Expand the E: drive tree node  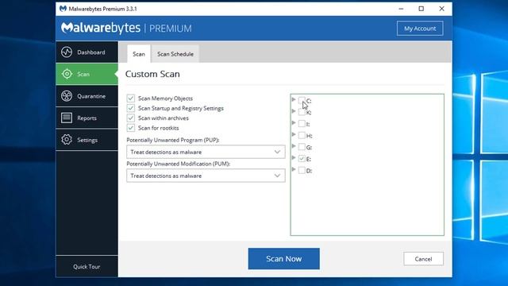[294, 158]
